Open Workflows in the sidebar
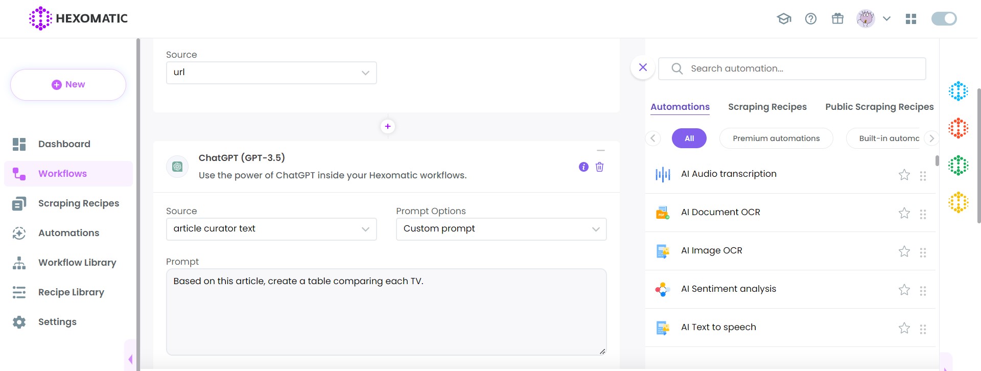Screen dimensions: 981x371 click(x=68, y=174)
